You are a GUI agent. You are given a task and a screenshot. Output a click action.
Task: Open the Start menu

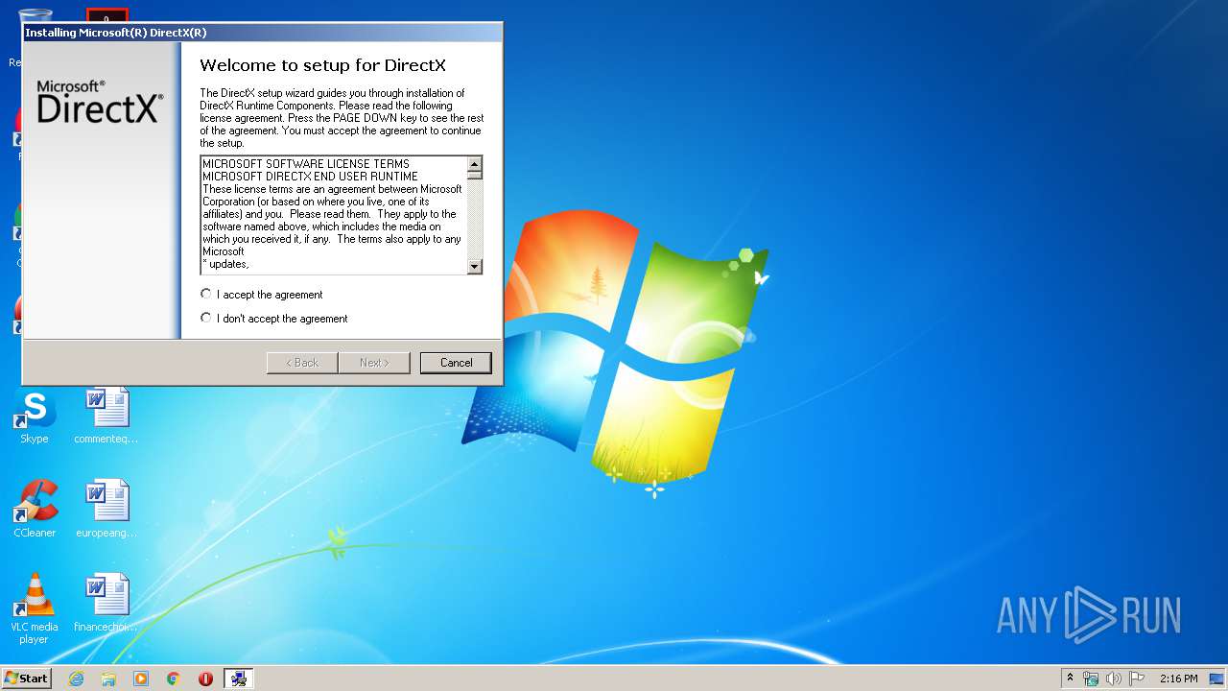(x=27, y=679)
